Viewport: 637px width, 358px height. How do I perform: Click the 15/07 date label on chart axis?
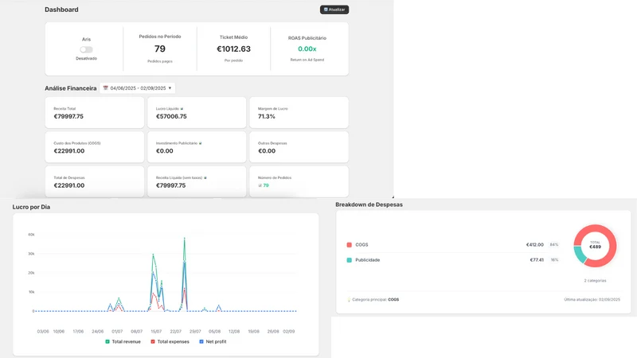[156, 332]
